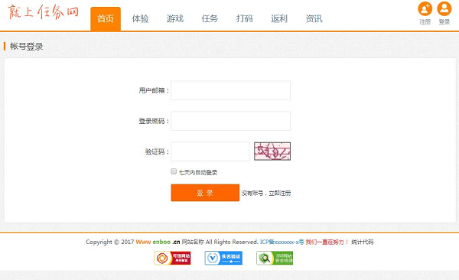This screenshot has width=459, height=280.
Task: Click the 实名验证 verification badge
Action: click(223, 258)
